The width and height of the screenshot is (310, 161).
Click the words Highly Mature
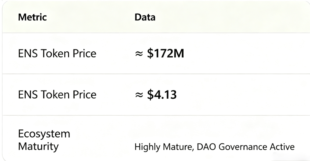click(164, 147)
